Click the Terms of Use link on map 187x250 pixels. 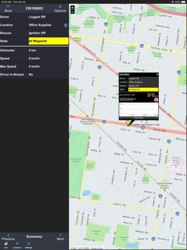97,248
